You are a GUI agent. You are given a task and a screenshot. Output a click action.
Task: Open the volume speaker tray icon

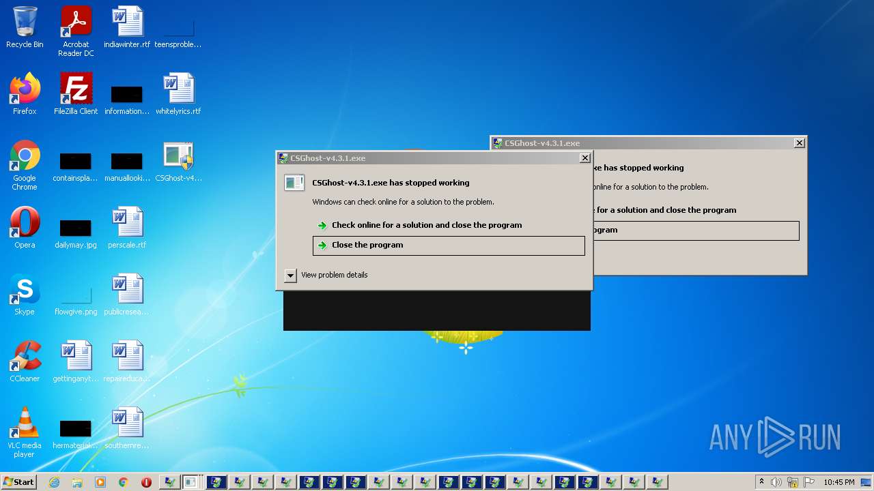[x=776, y=482]
